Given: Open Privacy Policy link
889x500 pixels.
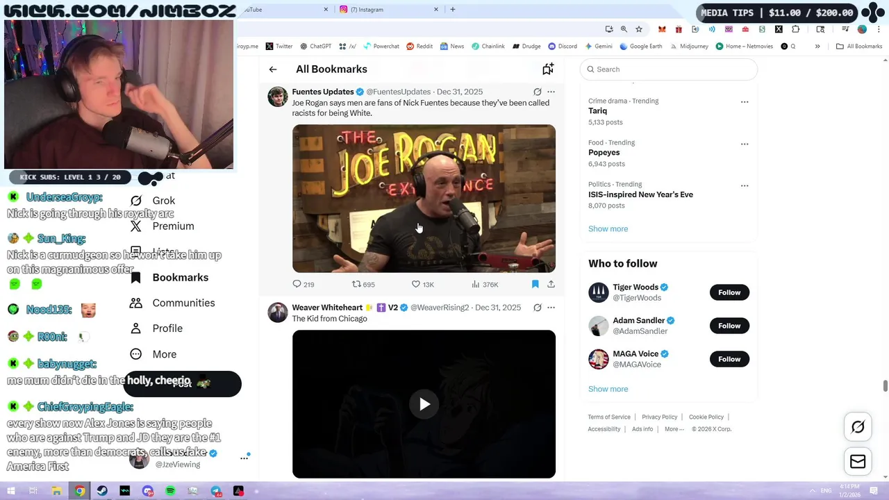Looking at the screenshot, I should point(659,417).
